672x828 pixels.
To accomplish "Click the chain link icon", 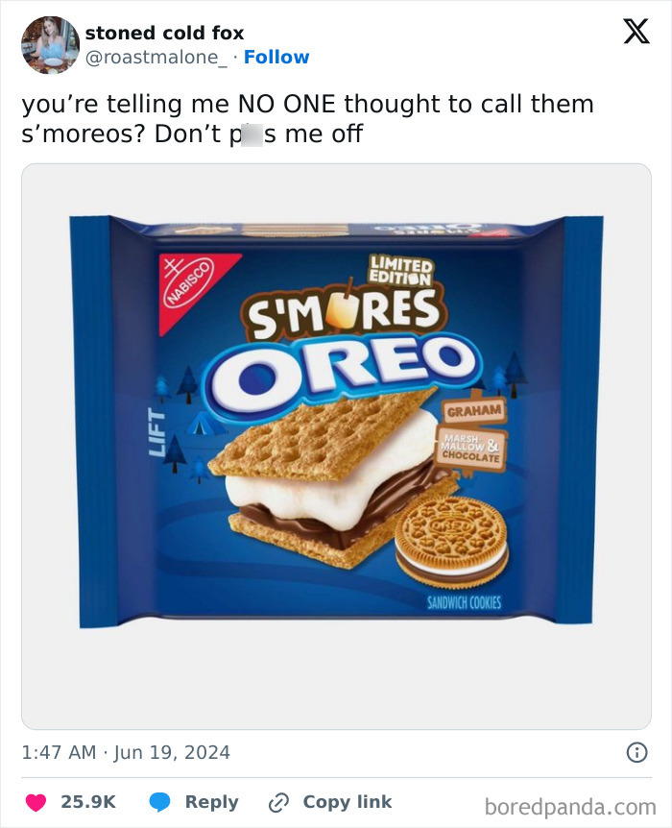I will click(279, 802).
